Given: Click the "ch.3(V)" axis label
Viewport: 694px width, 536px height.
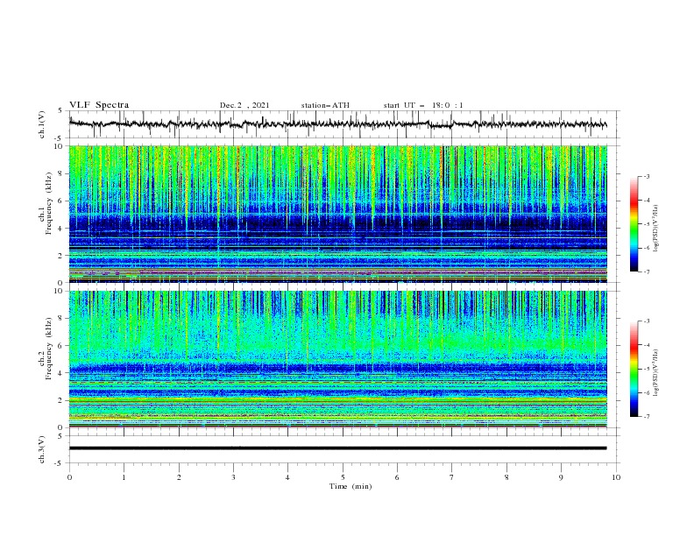Looking at the screenshot, I should (42, 449).
